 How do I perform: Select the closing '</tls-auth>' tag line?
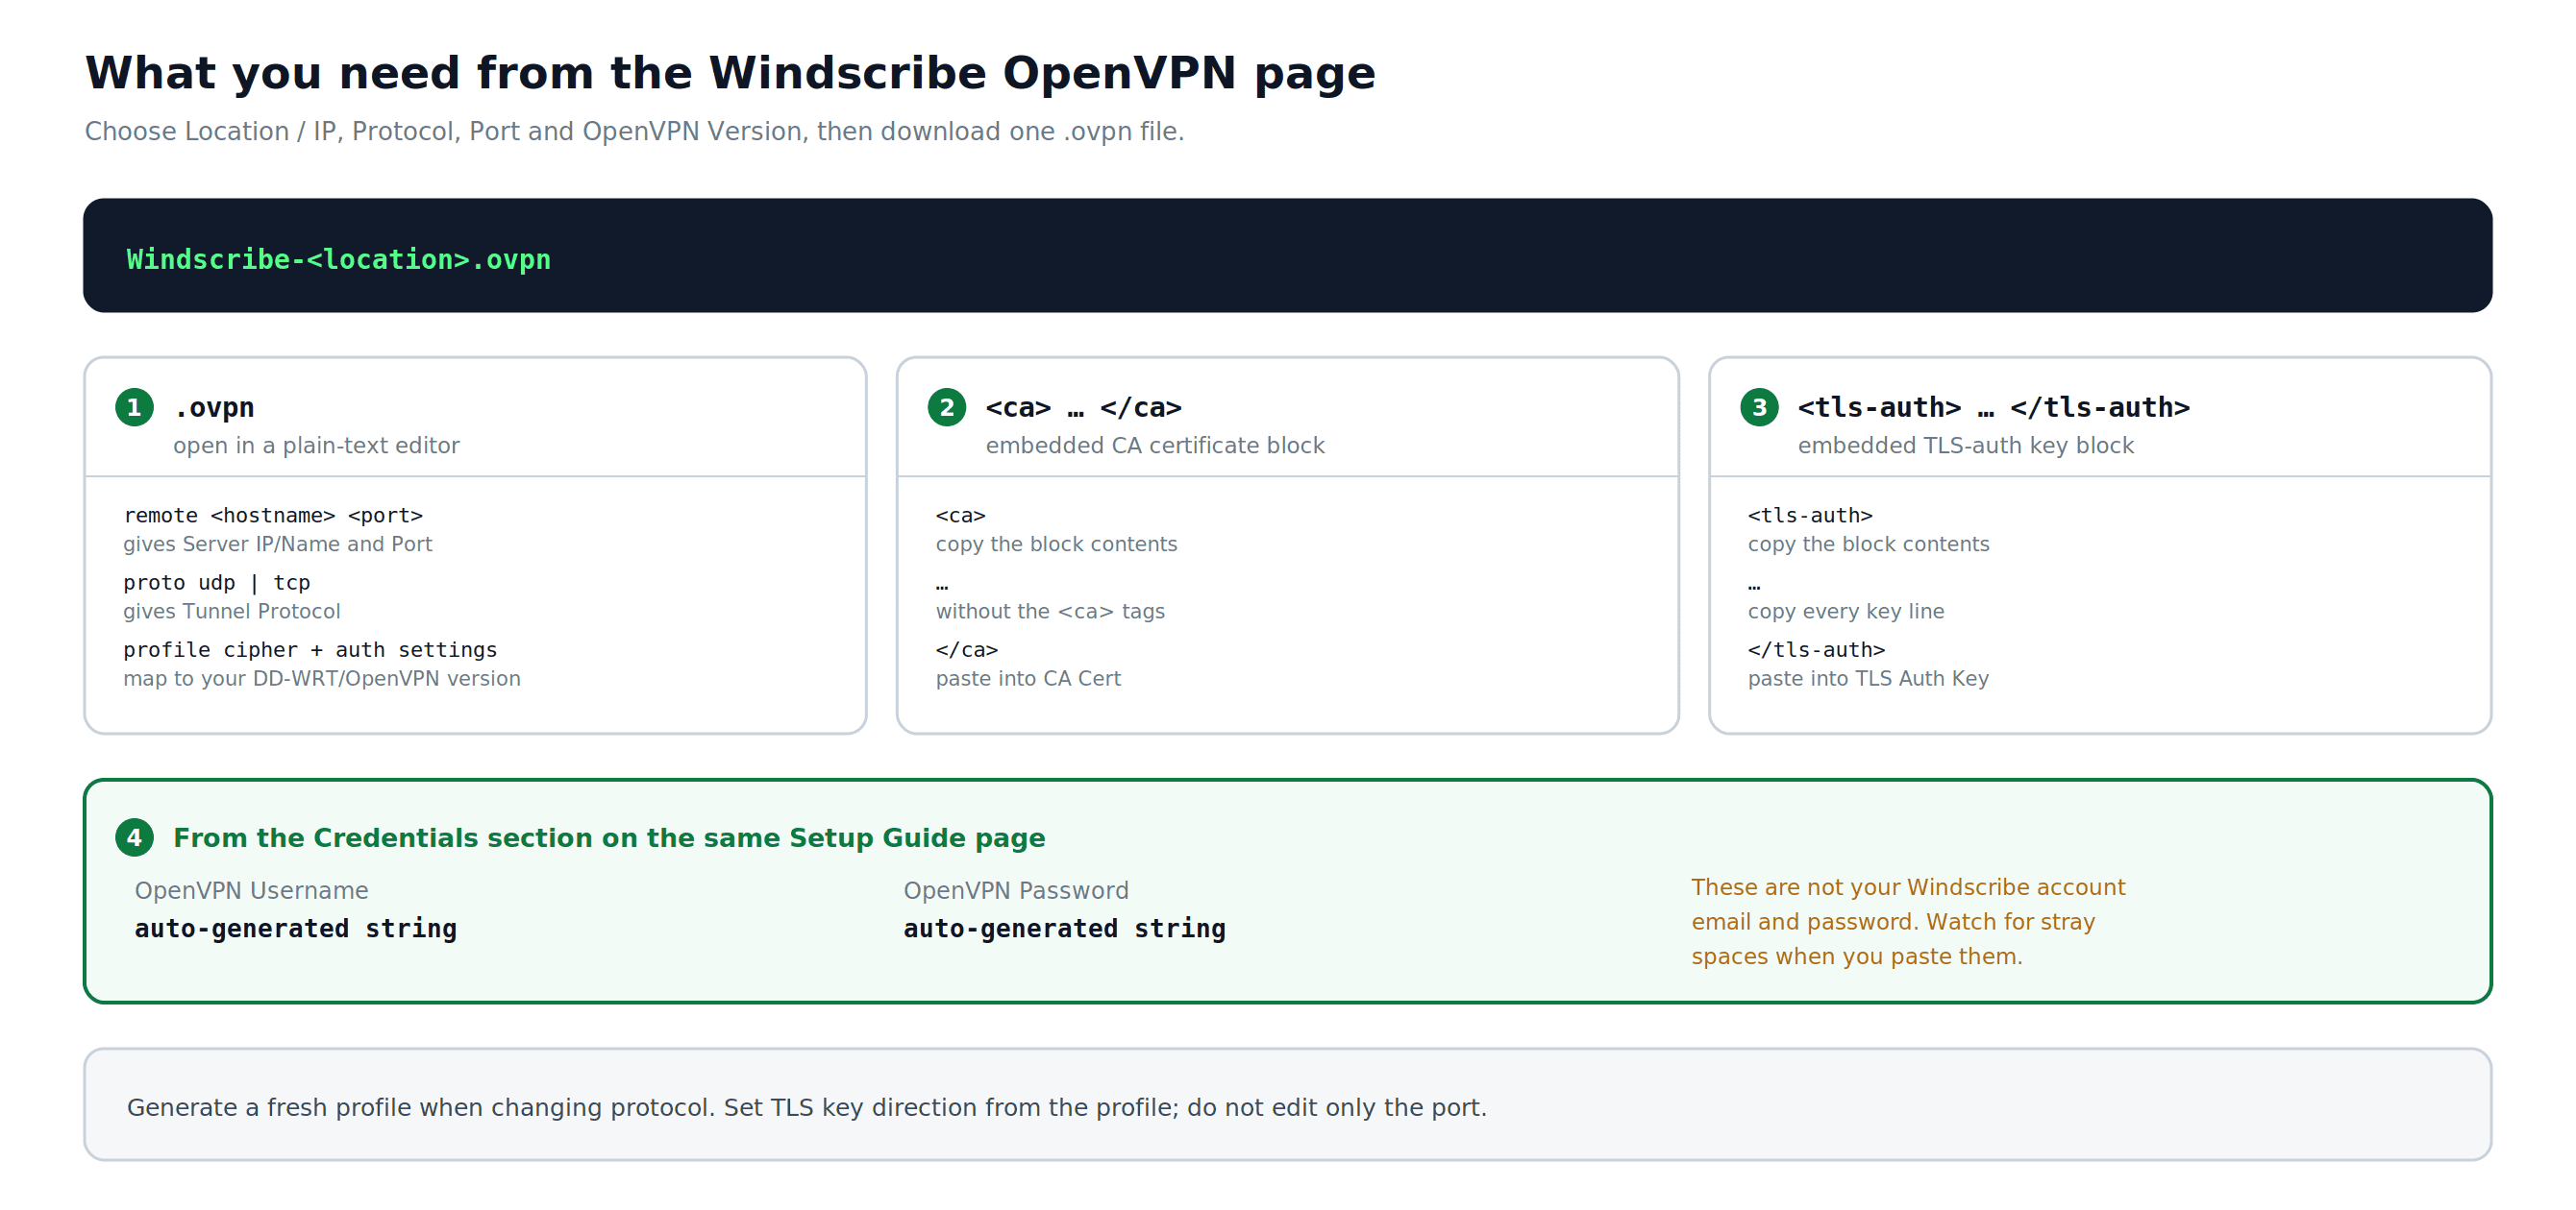click(1816, 649)
